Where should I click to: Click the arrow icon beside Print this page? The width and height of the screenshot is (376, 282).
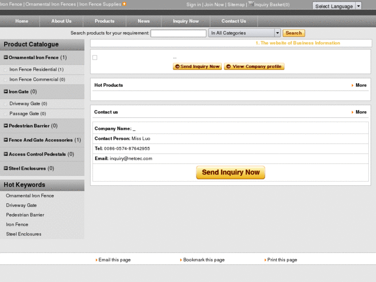[265, 260]
